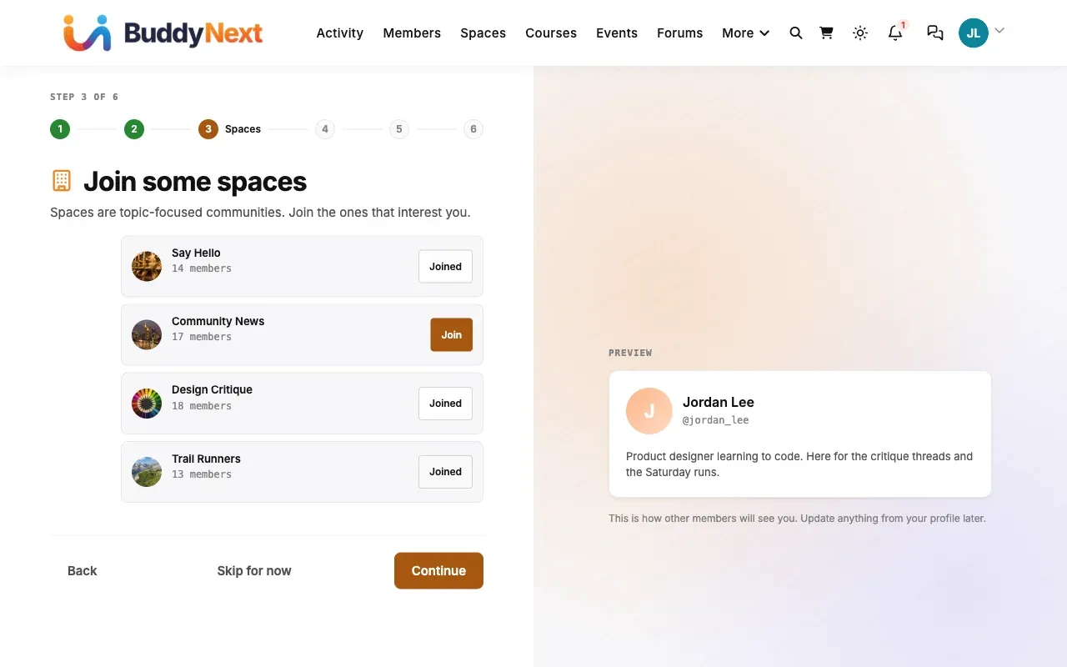
Task: Click Design Critique color wheel thumbnail
Action: pyautogui.click(x=147, y=404)
